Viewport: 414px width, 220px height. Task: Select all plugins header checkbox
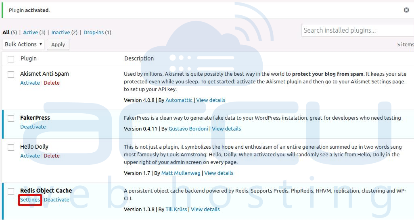11,59
